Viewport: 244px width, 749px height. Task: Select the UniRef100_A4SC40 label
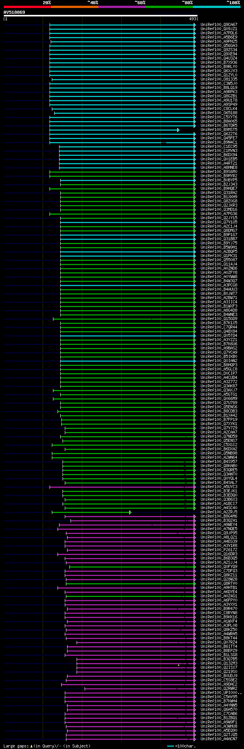pos(219,508)
